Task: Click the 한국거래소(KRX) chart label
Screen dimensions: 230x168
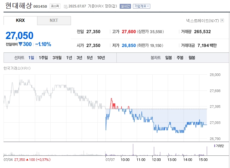Action: point(17,68)
